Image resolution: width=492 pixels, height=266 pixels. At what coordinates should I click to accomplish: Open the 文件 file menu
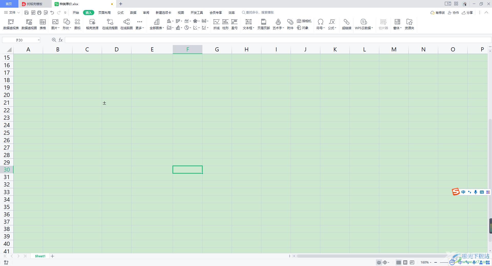coord(12,13)
